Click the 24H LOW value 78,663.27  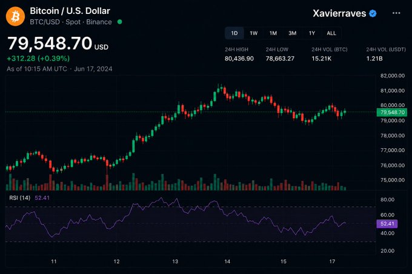(x=280, y=59)
